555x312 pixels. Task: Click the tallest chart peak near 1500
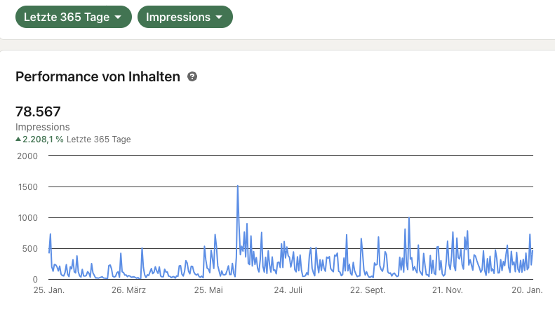pyautogui.click(x=238, y=186)
